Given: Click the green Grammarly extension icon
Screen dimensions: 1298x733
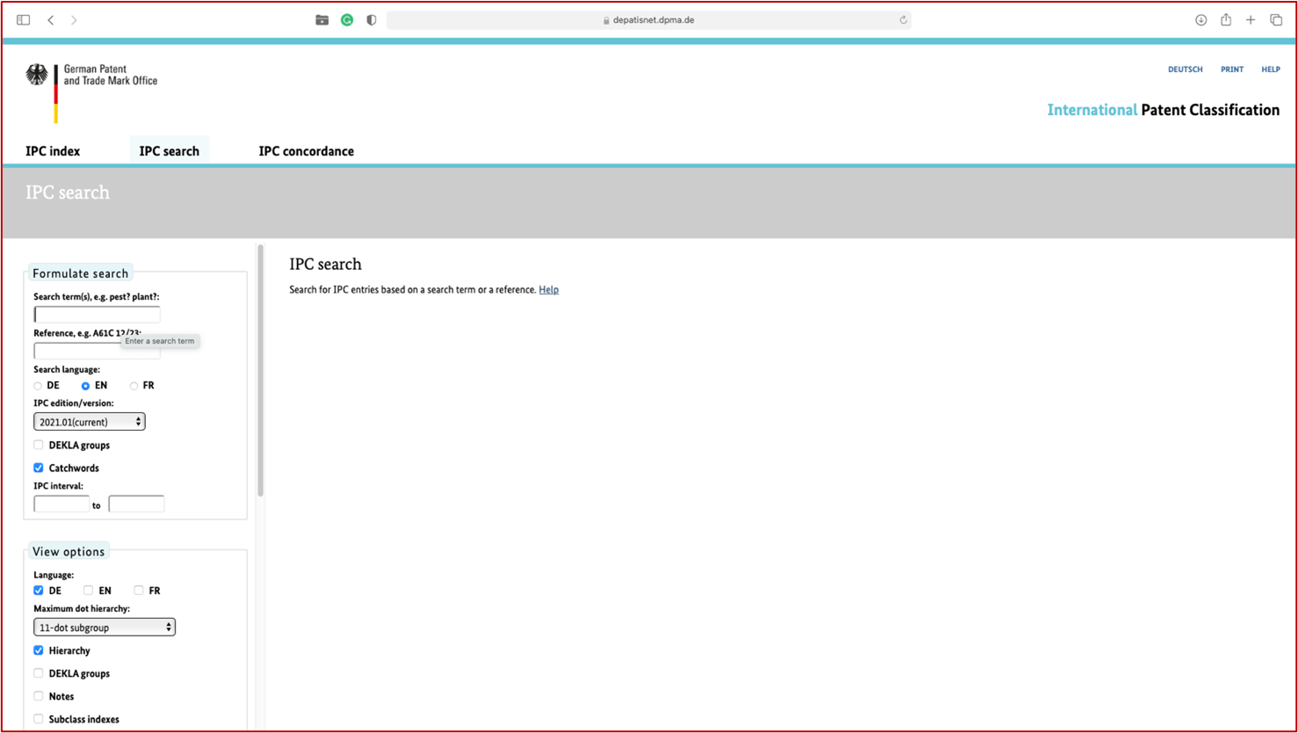Looking at the screenshot, I should [347, 20].
